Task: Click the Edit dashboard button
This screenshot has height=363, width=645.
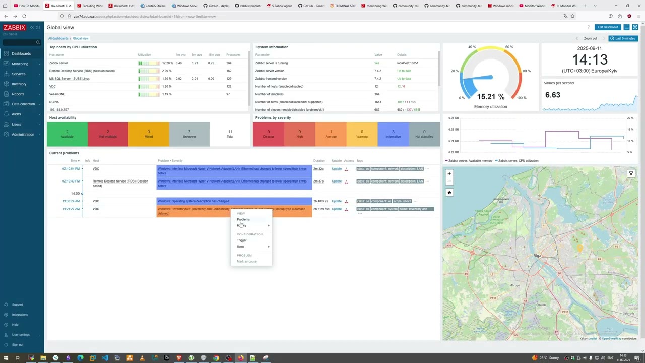Action: (x=607, y=27)
